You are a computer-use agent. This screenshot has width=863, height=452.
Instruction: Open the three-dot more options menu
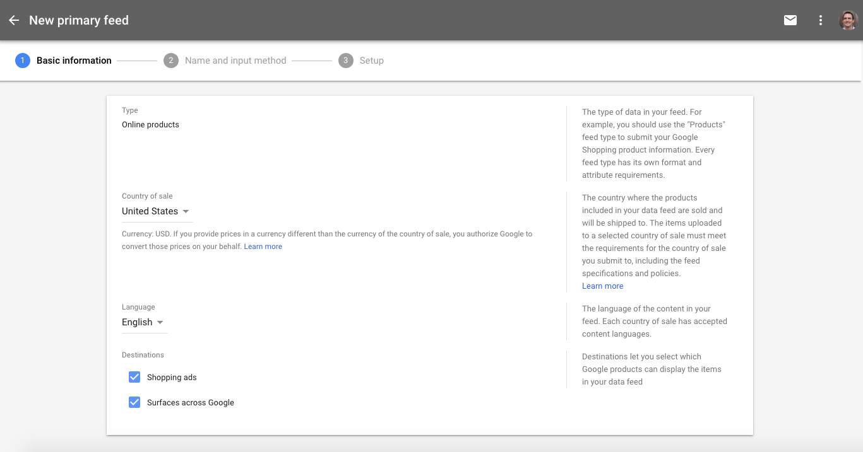click(x=820, y=20)
